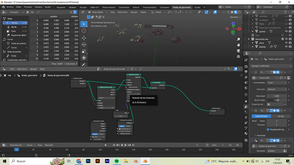
Task: Open the Material properties tab
Action: [x=246, y=133]
